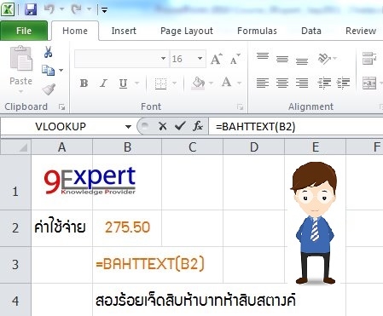Image resolution: width=383 pixels, height=316 pixels.
Task: Open the Redo history dropdown arrow
Action: point(89,9)
